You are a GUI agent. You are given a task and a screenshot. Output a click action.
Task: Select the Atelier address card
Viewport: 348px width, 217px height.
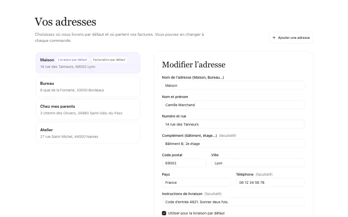(88, 133)
